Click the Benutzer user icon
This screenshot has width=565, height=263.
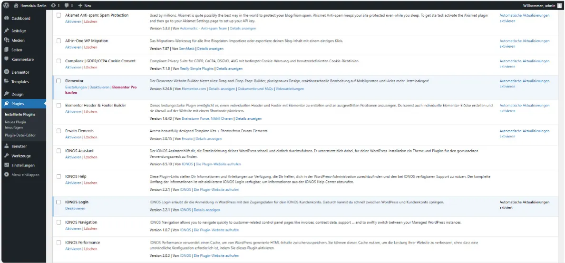[x=7, y=146]
